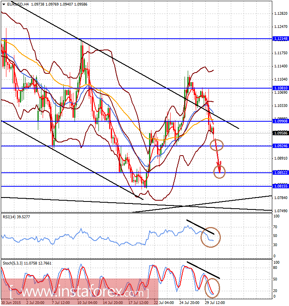The image size is (289, 306).
Task: Click the 1.07840 price axis label
Action: (281, 198)
